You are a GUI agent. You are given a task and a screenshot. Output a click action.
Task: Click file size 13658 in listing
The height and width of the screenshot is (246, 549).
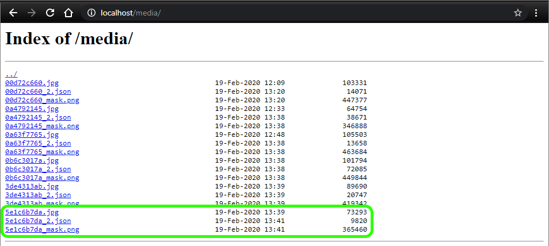357,144
